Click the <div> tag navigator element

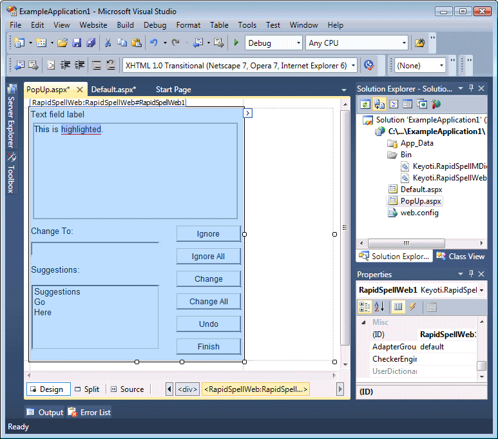coord(187,389)
